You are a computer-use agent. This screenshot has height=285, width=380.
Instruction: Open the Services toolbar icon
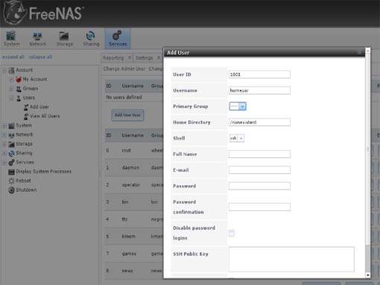click(118, 38)
